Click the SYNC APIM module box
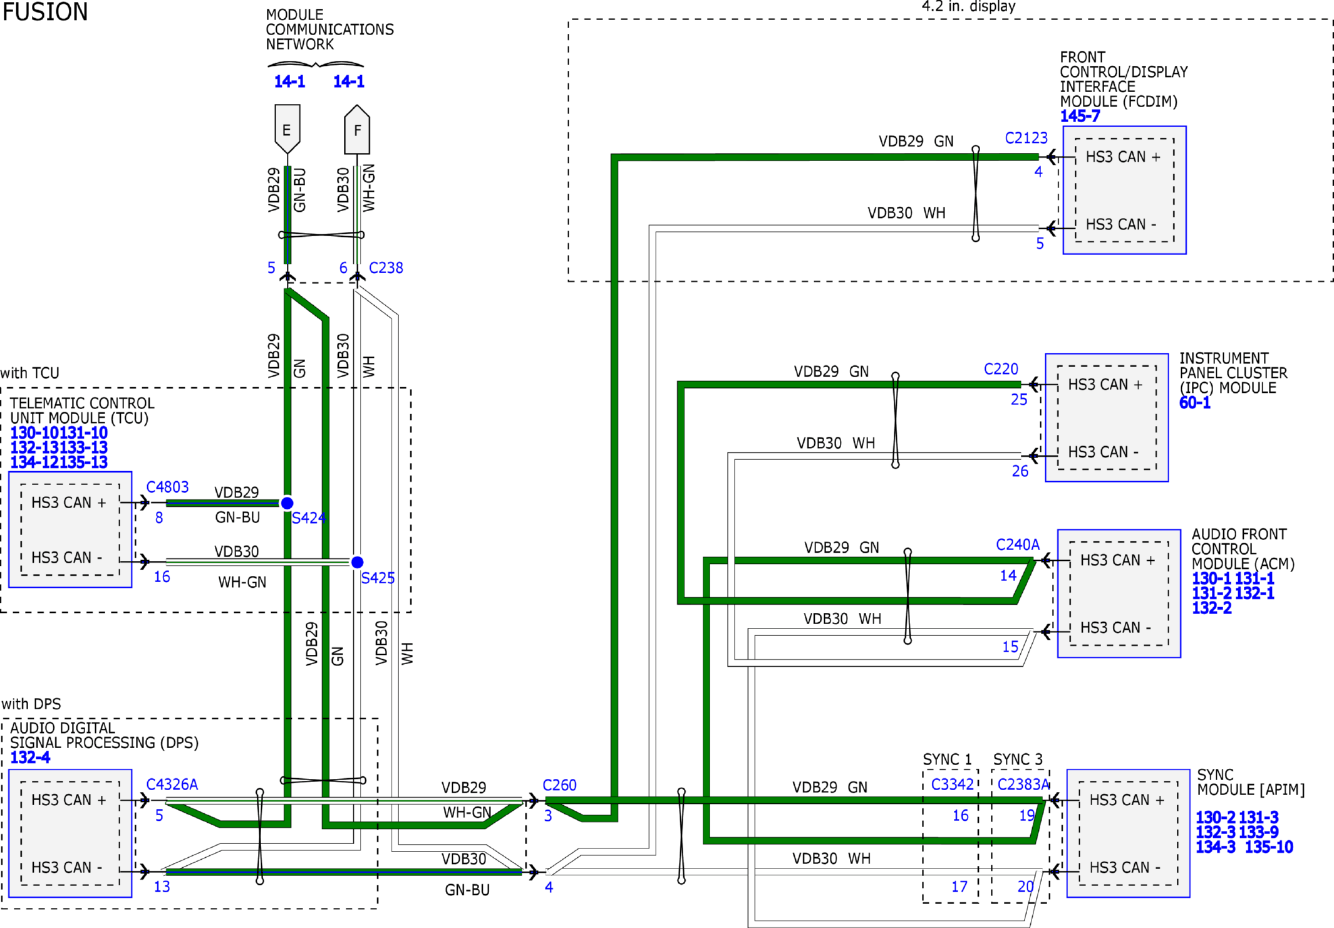This screenshot has width=1334, height=928. [x=1128, y=833]
